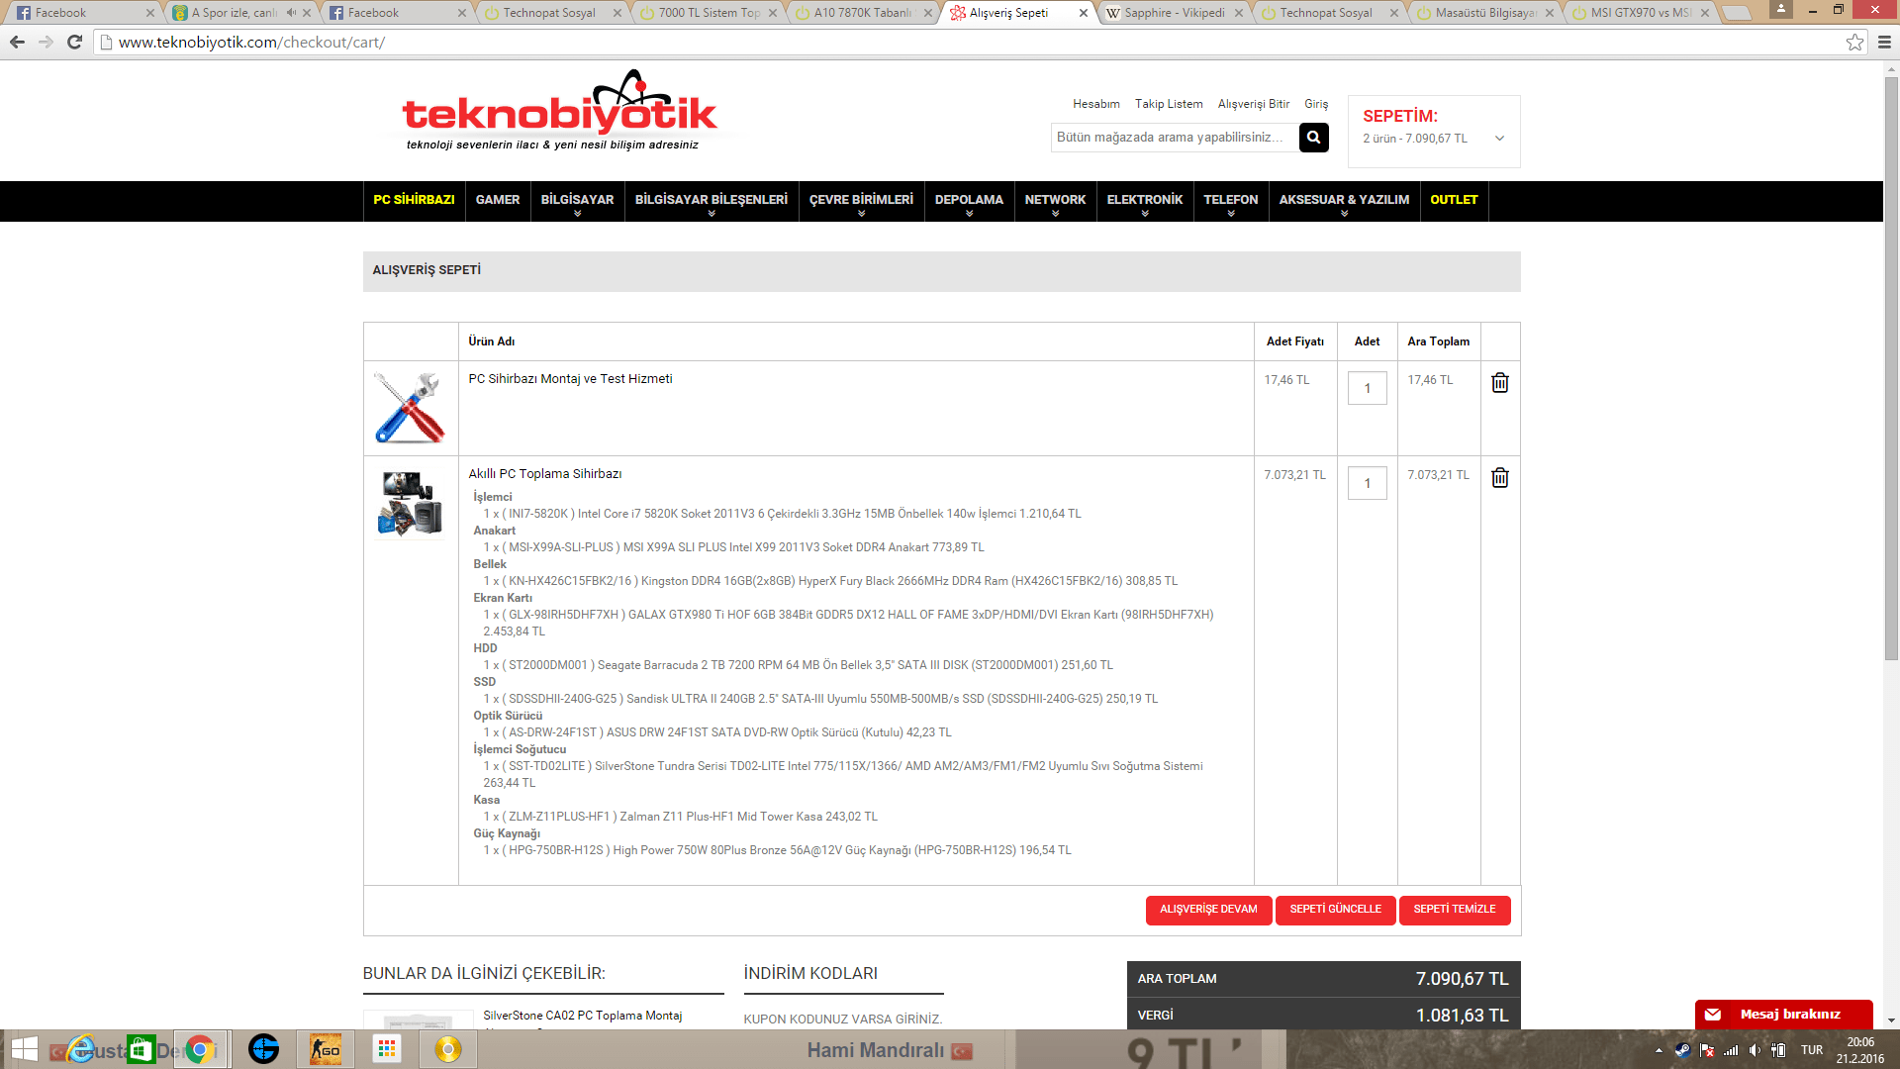Switch to A10 7870K Tabanlı tab
Screen dimensions: 1900x1069
(863, 13)
